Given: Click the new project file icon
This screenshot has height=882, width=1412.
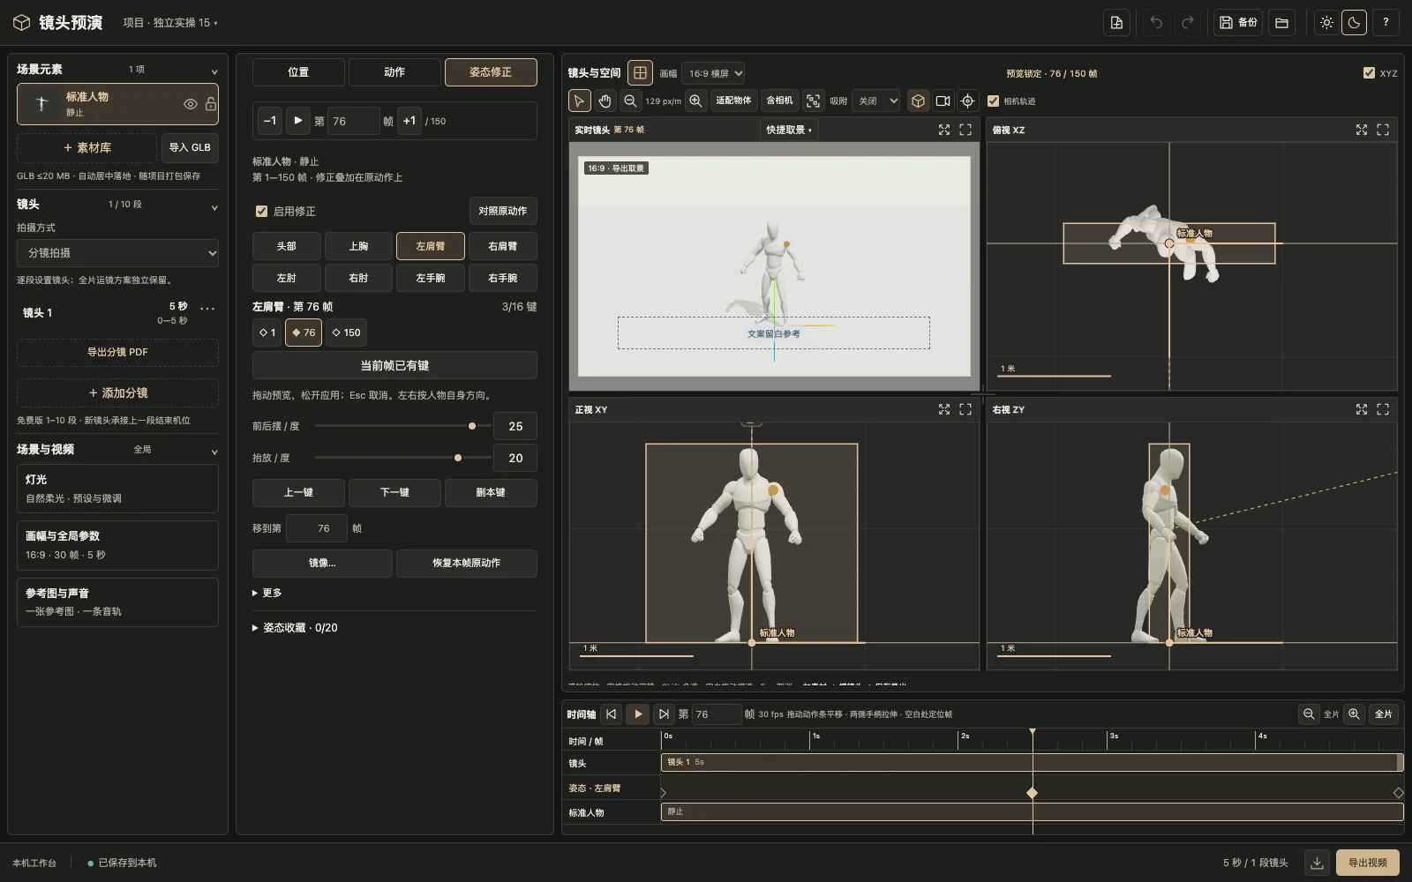Looking at the screenshot, I should tap(1116, 23).
